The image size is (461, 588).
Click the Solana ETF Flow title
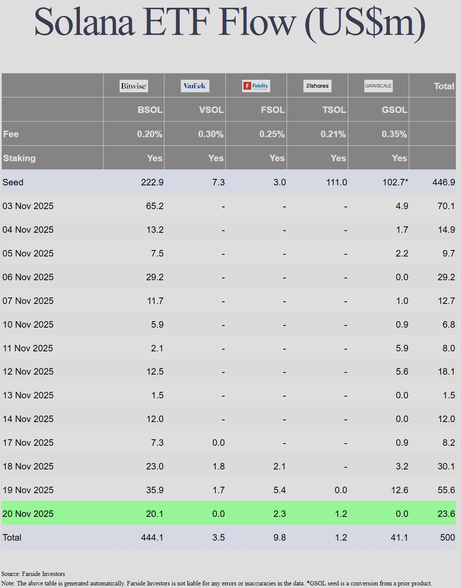point(230,22)
